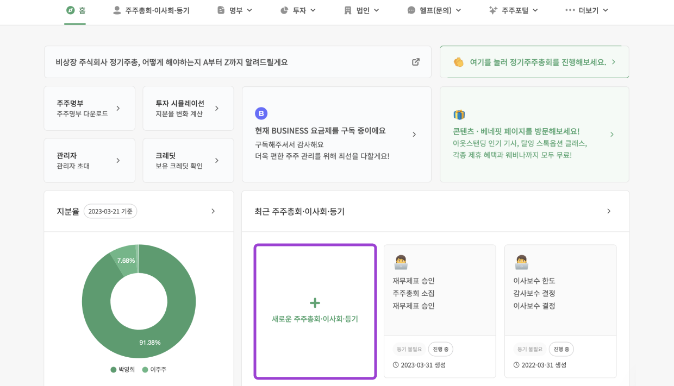Click the pie chart icon next to 투자
674x386 pixels.
coord(284,10)
